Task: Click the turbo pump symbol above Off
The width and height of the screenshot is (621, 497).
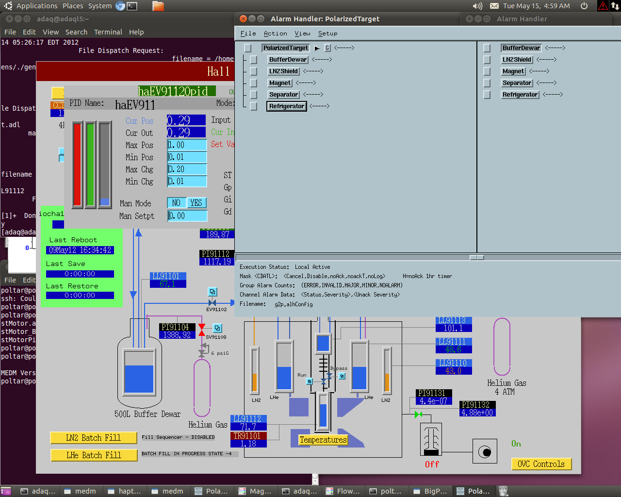Action: [431, 439]
